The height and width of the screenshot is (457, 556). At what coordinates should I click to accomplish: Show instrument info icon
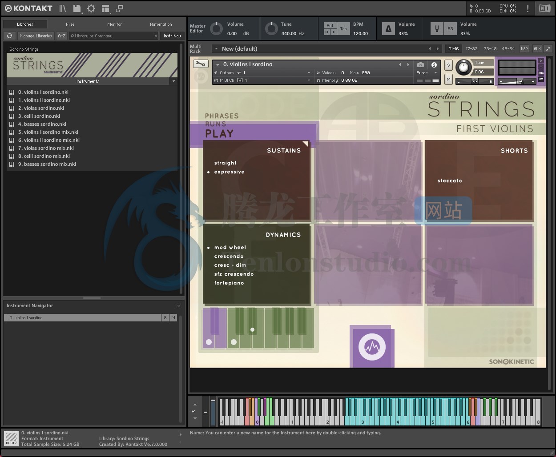[434, 64]
